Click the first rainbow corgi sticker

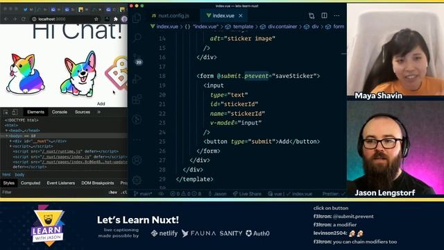coord(25,74)
